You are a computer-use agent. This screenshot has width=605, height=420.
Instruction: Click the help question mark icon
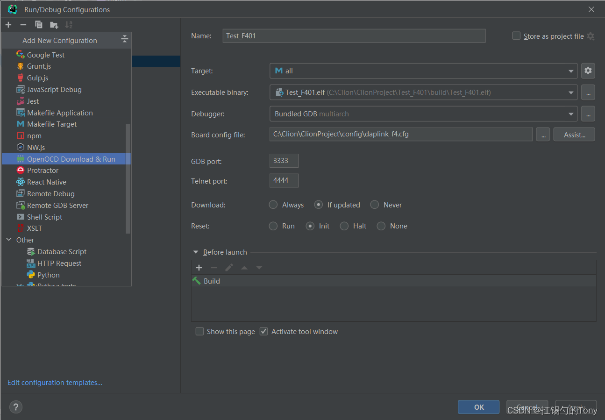click(16, 406)
